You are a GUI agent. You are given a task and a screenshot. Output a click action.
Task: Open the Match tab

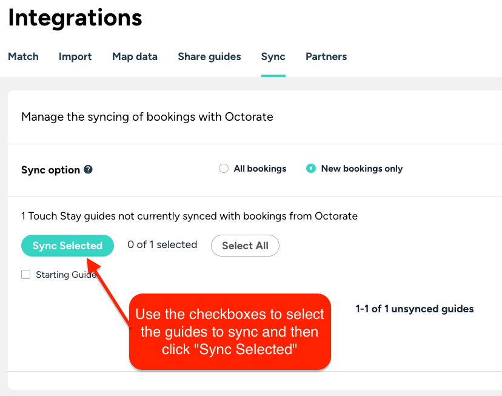[23, 56]
